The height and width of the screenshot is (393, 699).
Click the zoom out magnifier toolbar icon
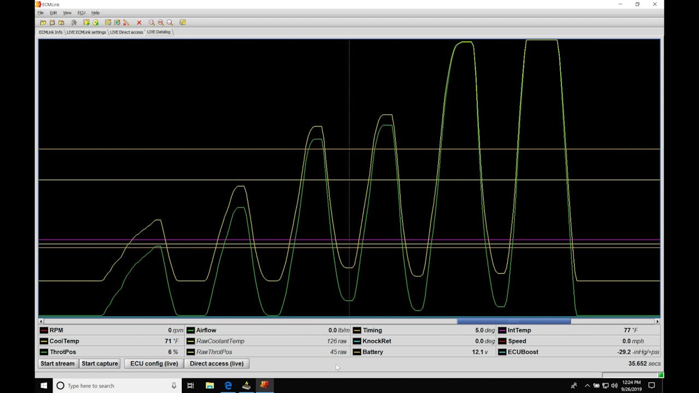point(161,22)
